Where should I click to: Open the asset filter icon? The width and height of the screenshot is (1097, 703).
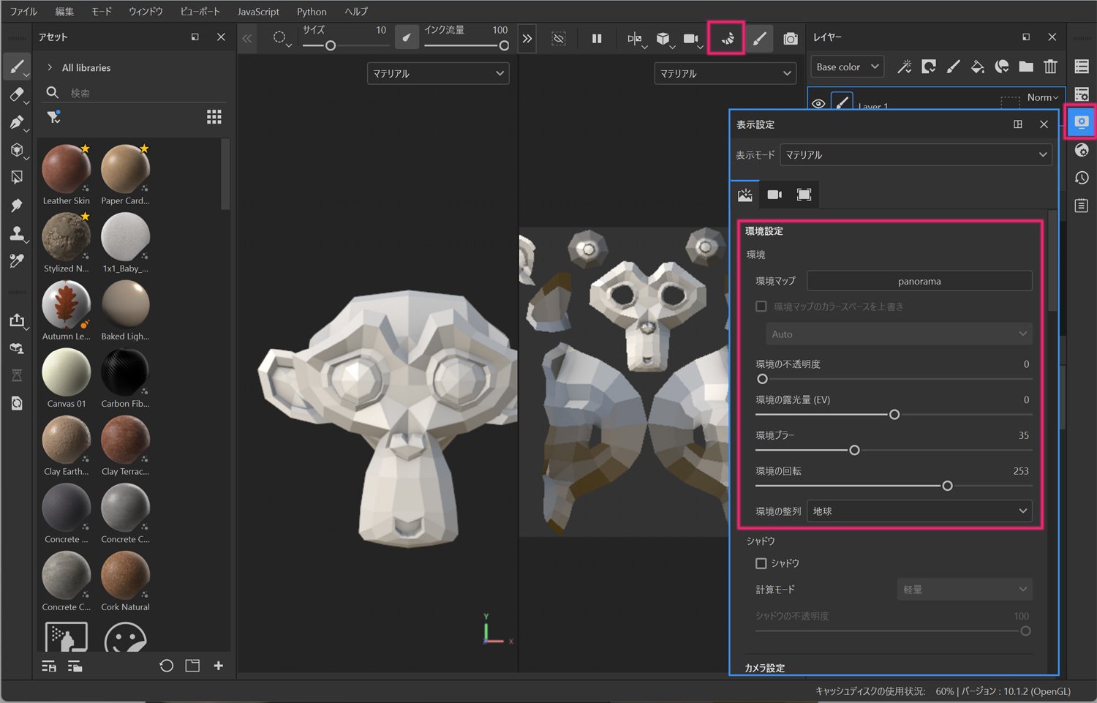coord(53,116)
